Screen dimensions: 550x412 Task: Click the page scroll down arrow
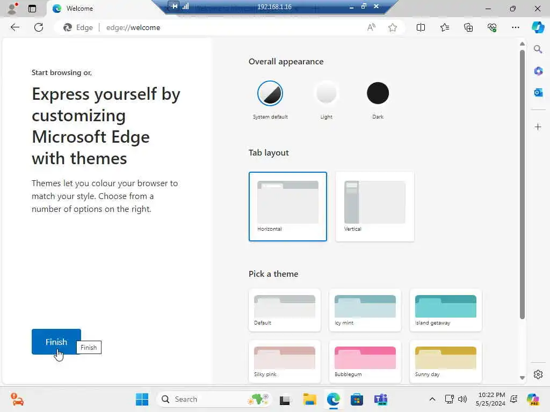(x=522, y=378)
